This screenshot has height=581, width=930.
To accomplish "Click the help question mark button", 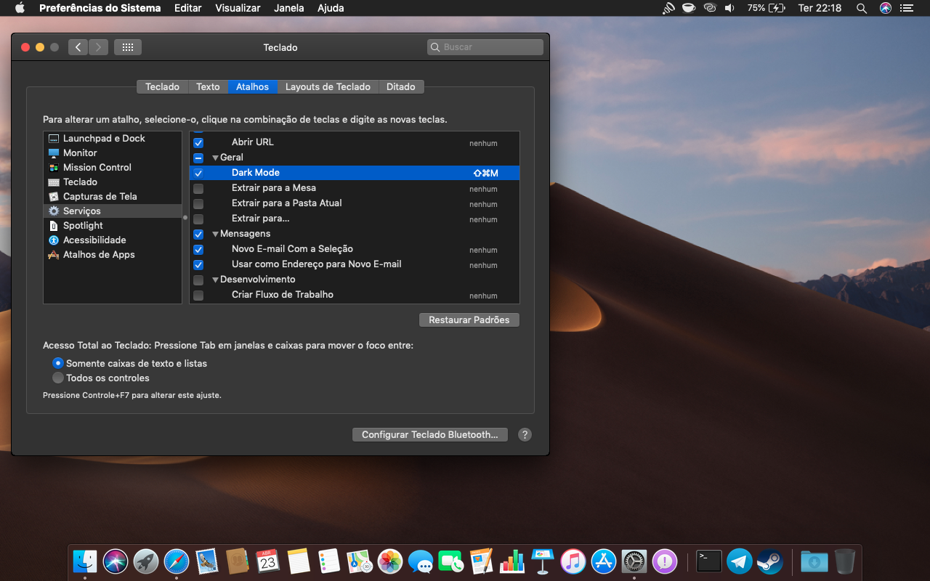I will coord(525,434).
